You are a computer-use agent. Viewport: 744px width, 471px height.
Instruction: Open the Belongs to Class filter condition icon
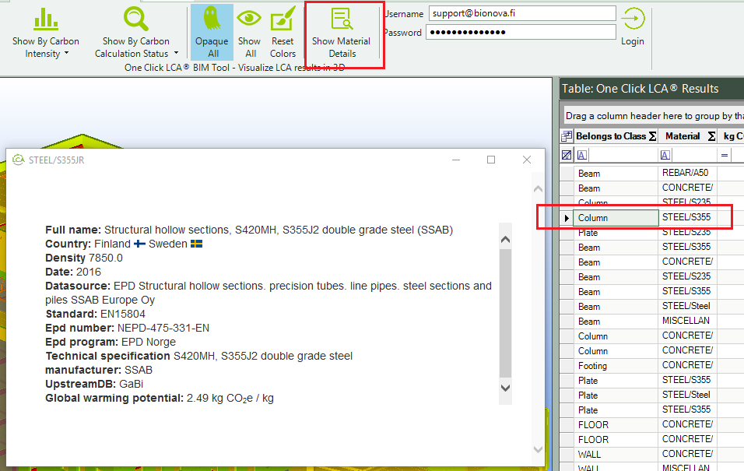tap(582, 155)
